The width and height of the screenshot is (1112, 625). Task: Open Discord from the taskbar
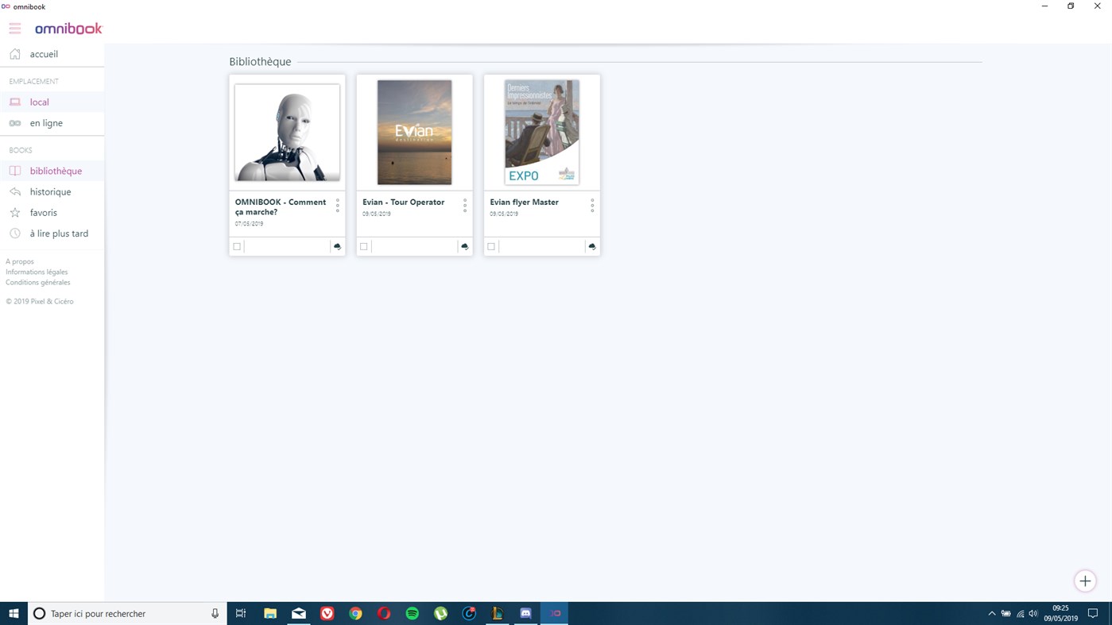point(525,613)
